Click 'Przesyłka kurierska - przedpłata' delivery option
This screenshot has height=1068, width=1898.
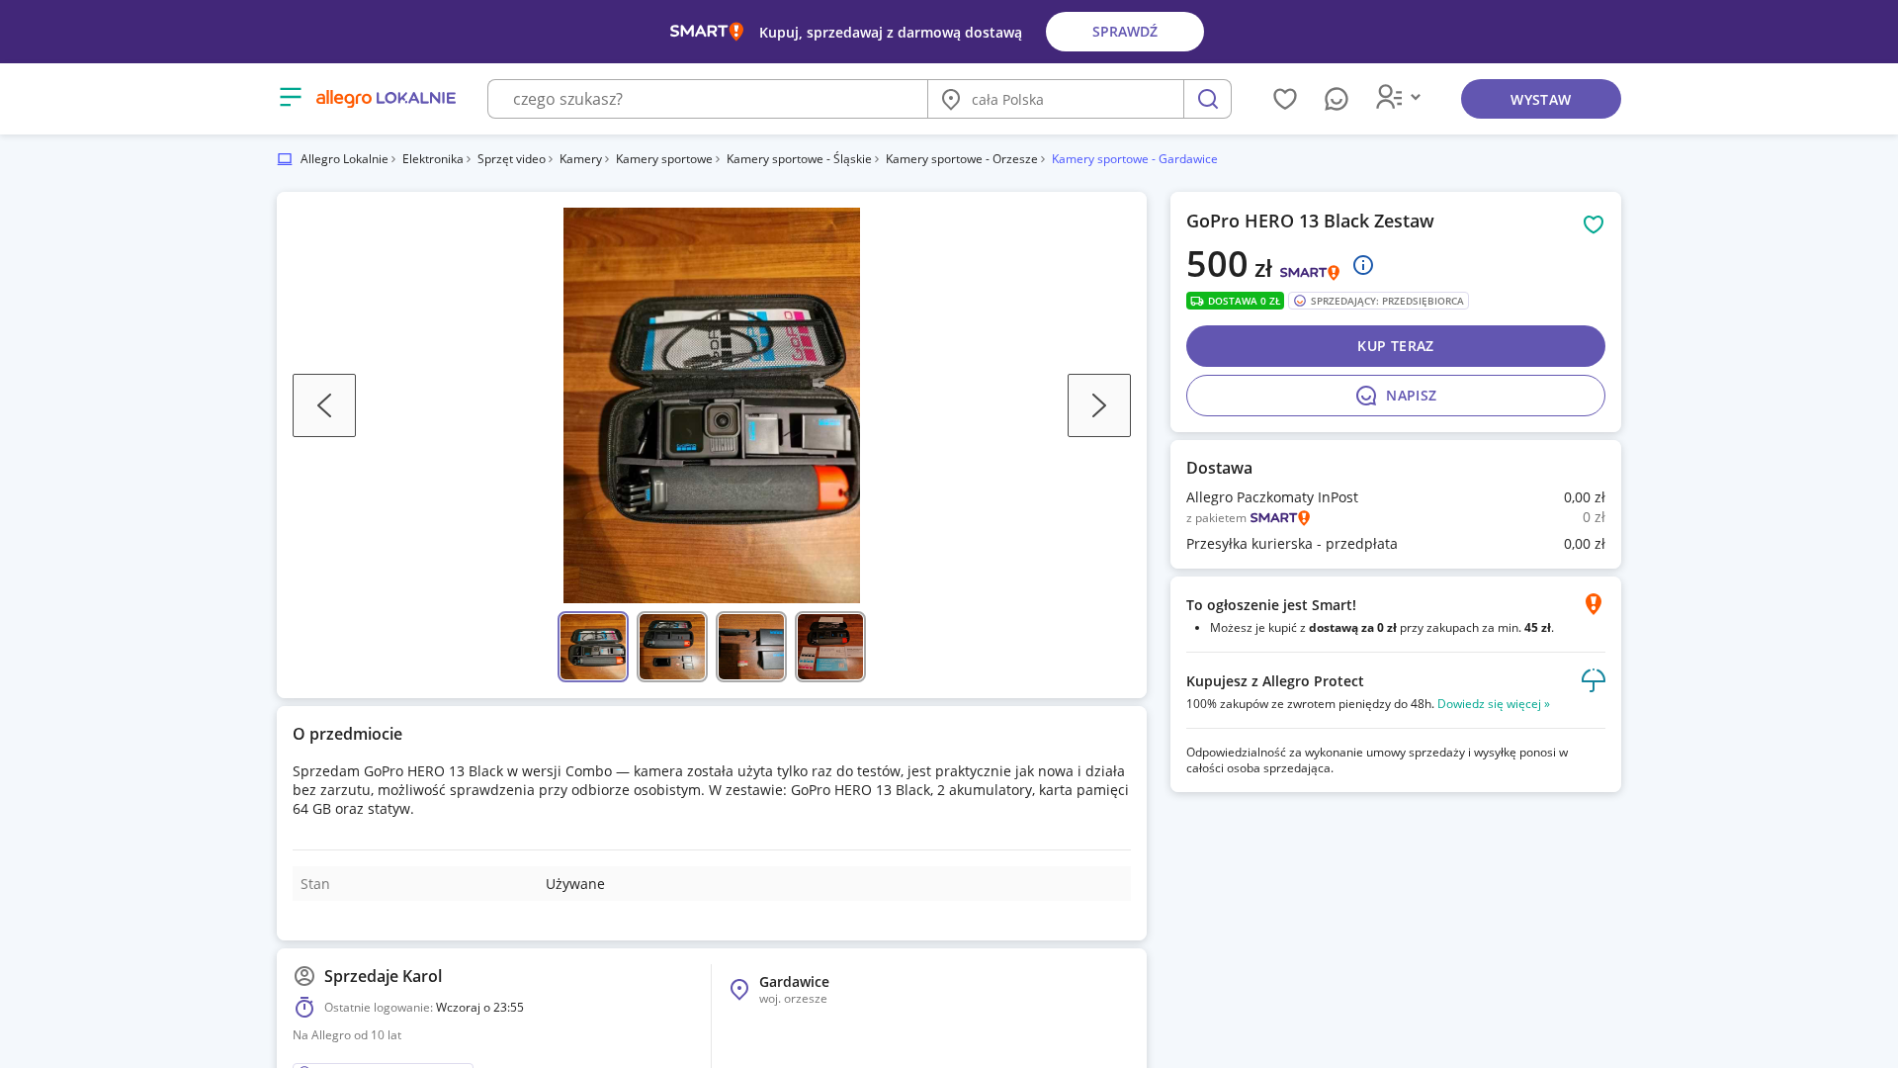click(x=1292, y=544)
